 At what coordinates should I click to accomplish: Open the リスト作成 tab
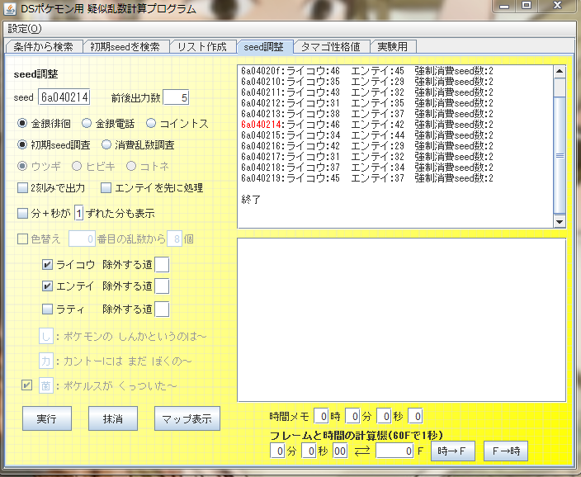[202, 47]
